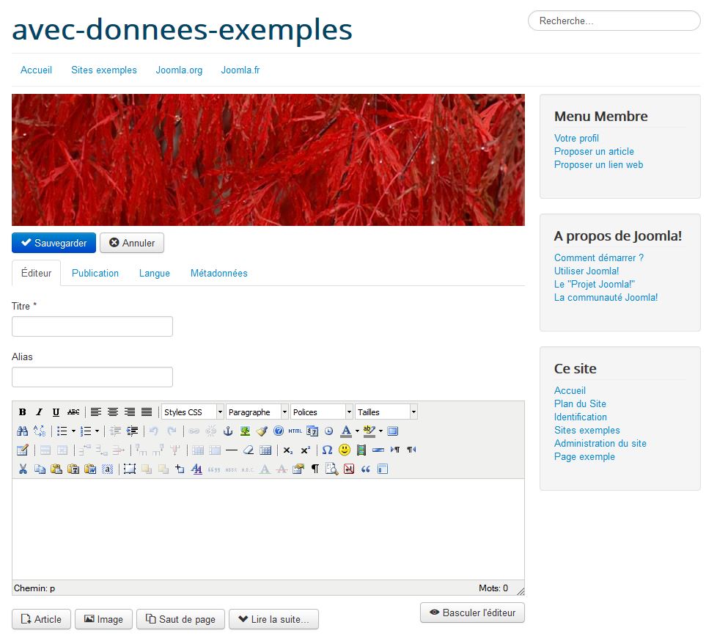706x636 pixels.
Task: Open Proposer un lien web link
Action: click(x=598, y=164)
